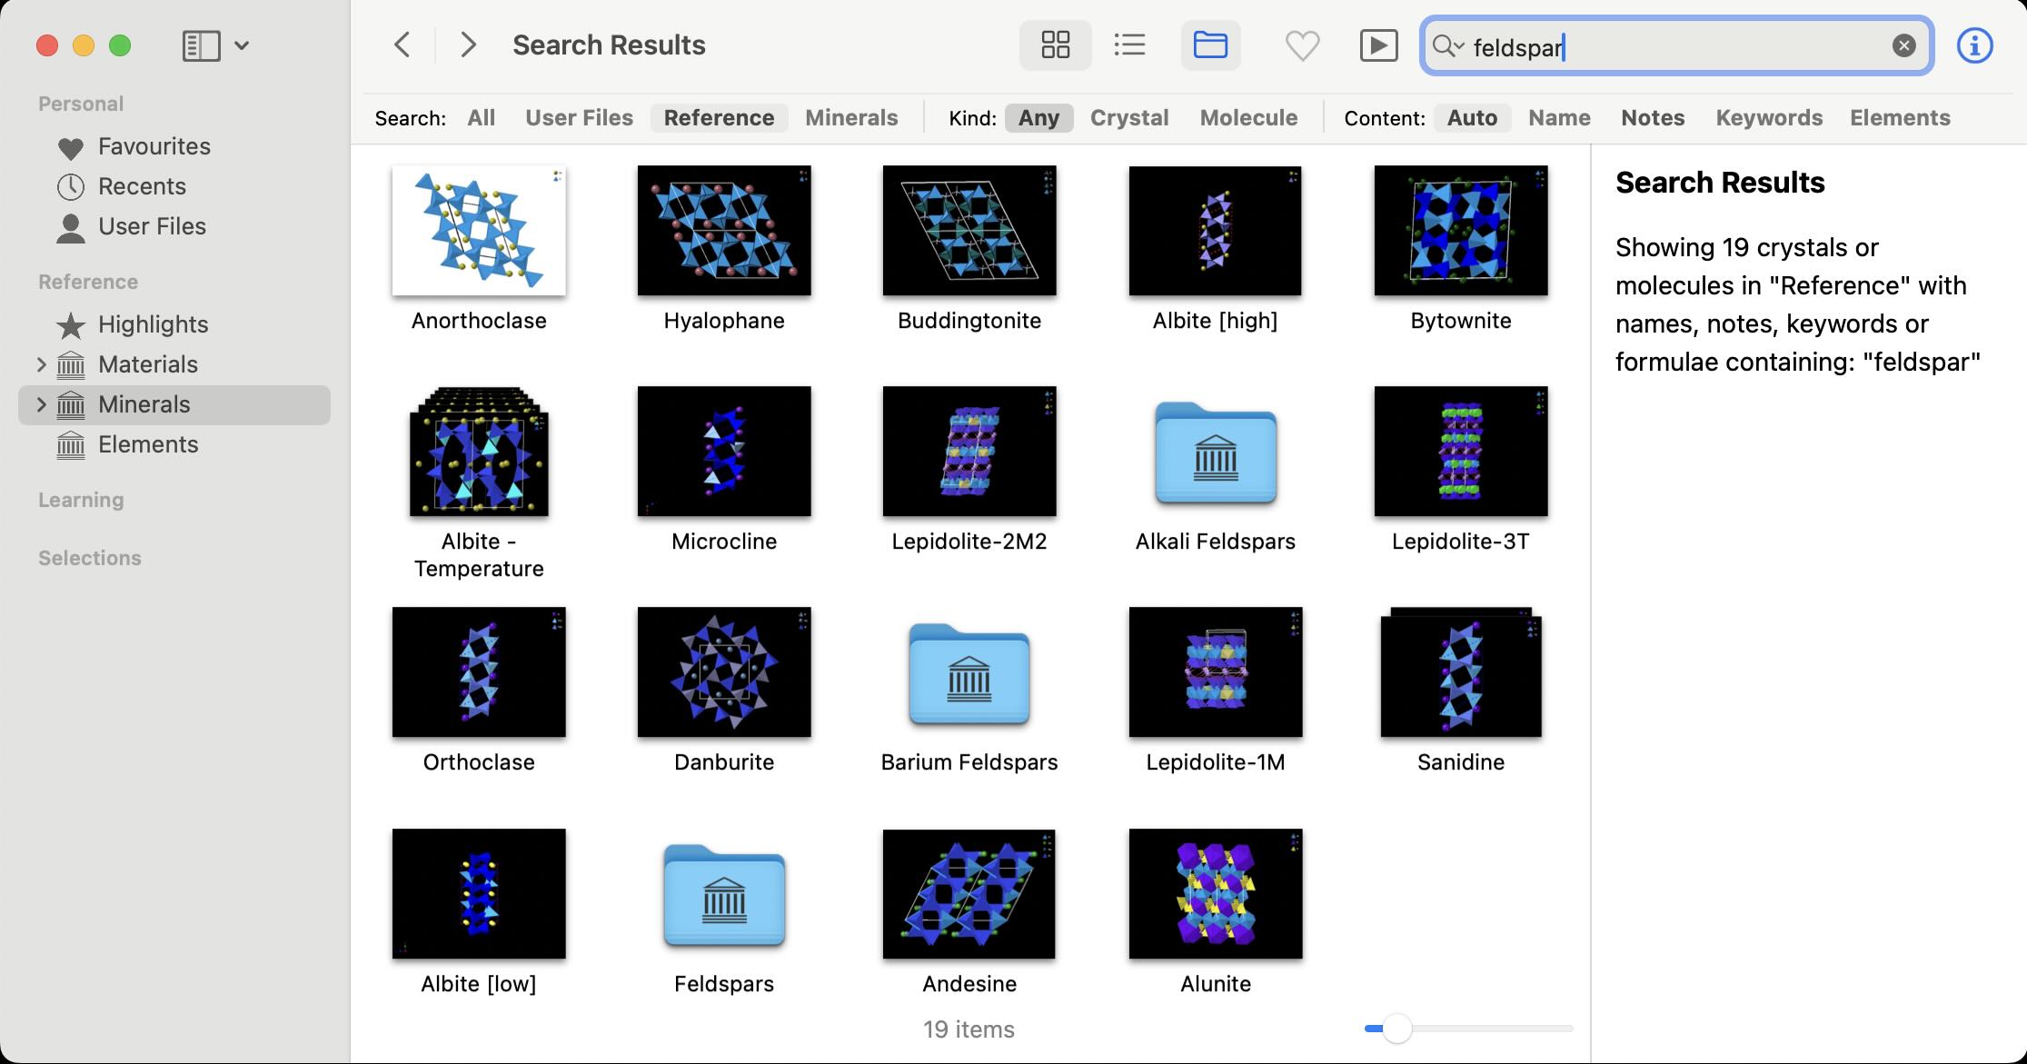2027x1064 pixels.
Task: Filter search by Crystal kind
Action: 1128,117
